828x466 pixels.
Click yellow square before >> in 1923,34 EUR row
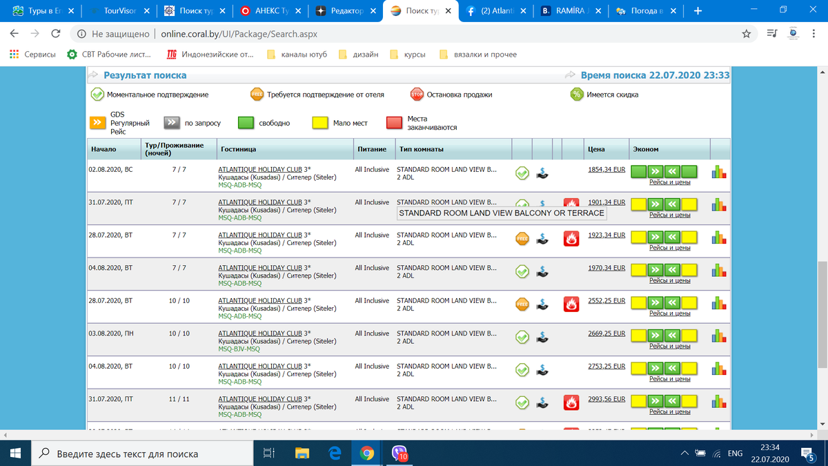639,237
